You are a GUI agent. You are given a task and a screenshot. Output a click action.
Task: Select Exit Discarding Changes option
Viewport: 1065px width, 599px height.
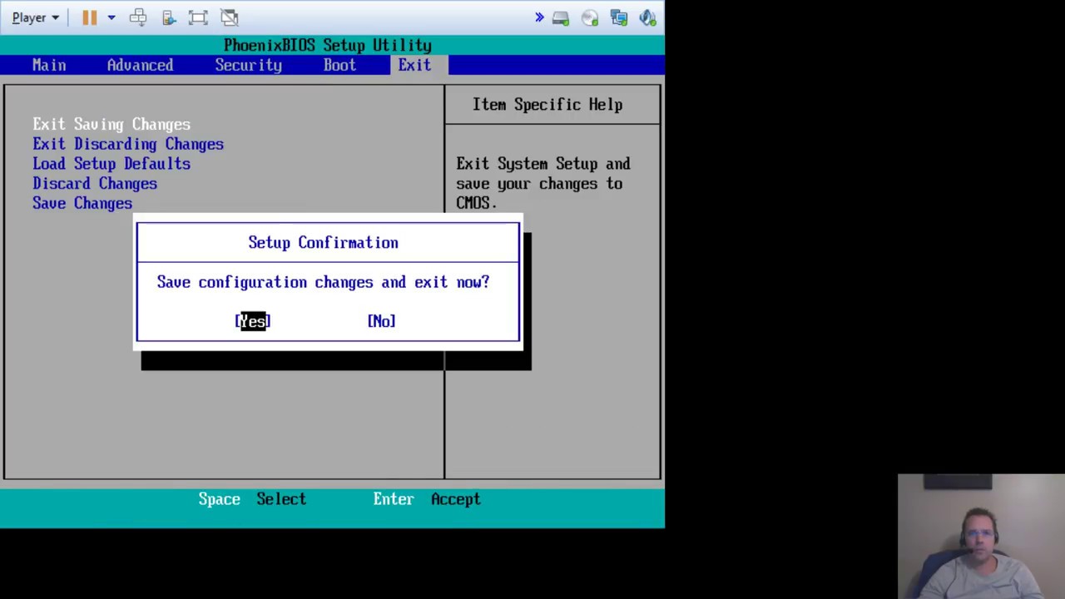tap(128, 144)
